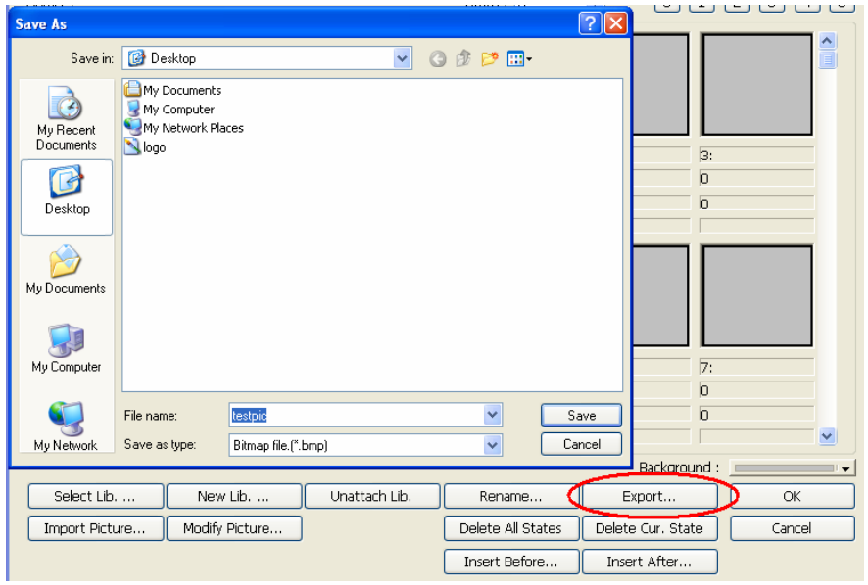
Task: Go up one folder level
Action: (x=463, y=58)
